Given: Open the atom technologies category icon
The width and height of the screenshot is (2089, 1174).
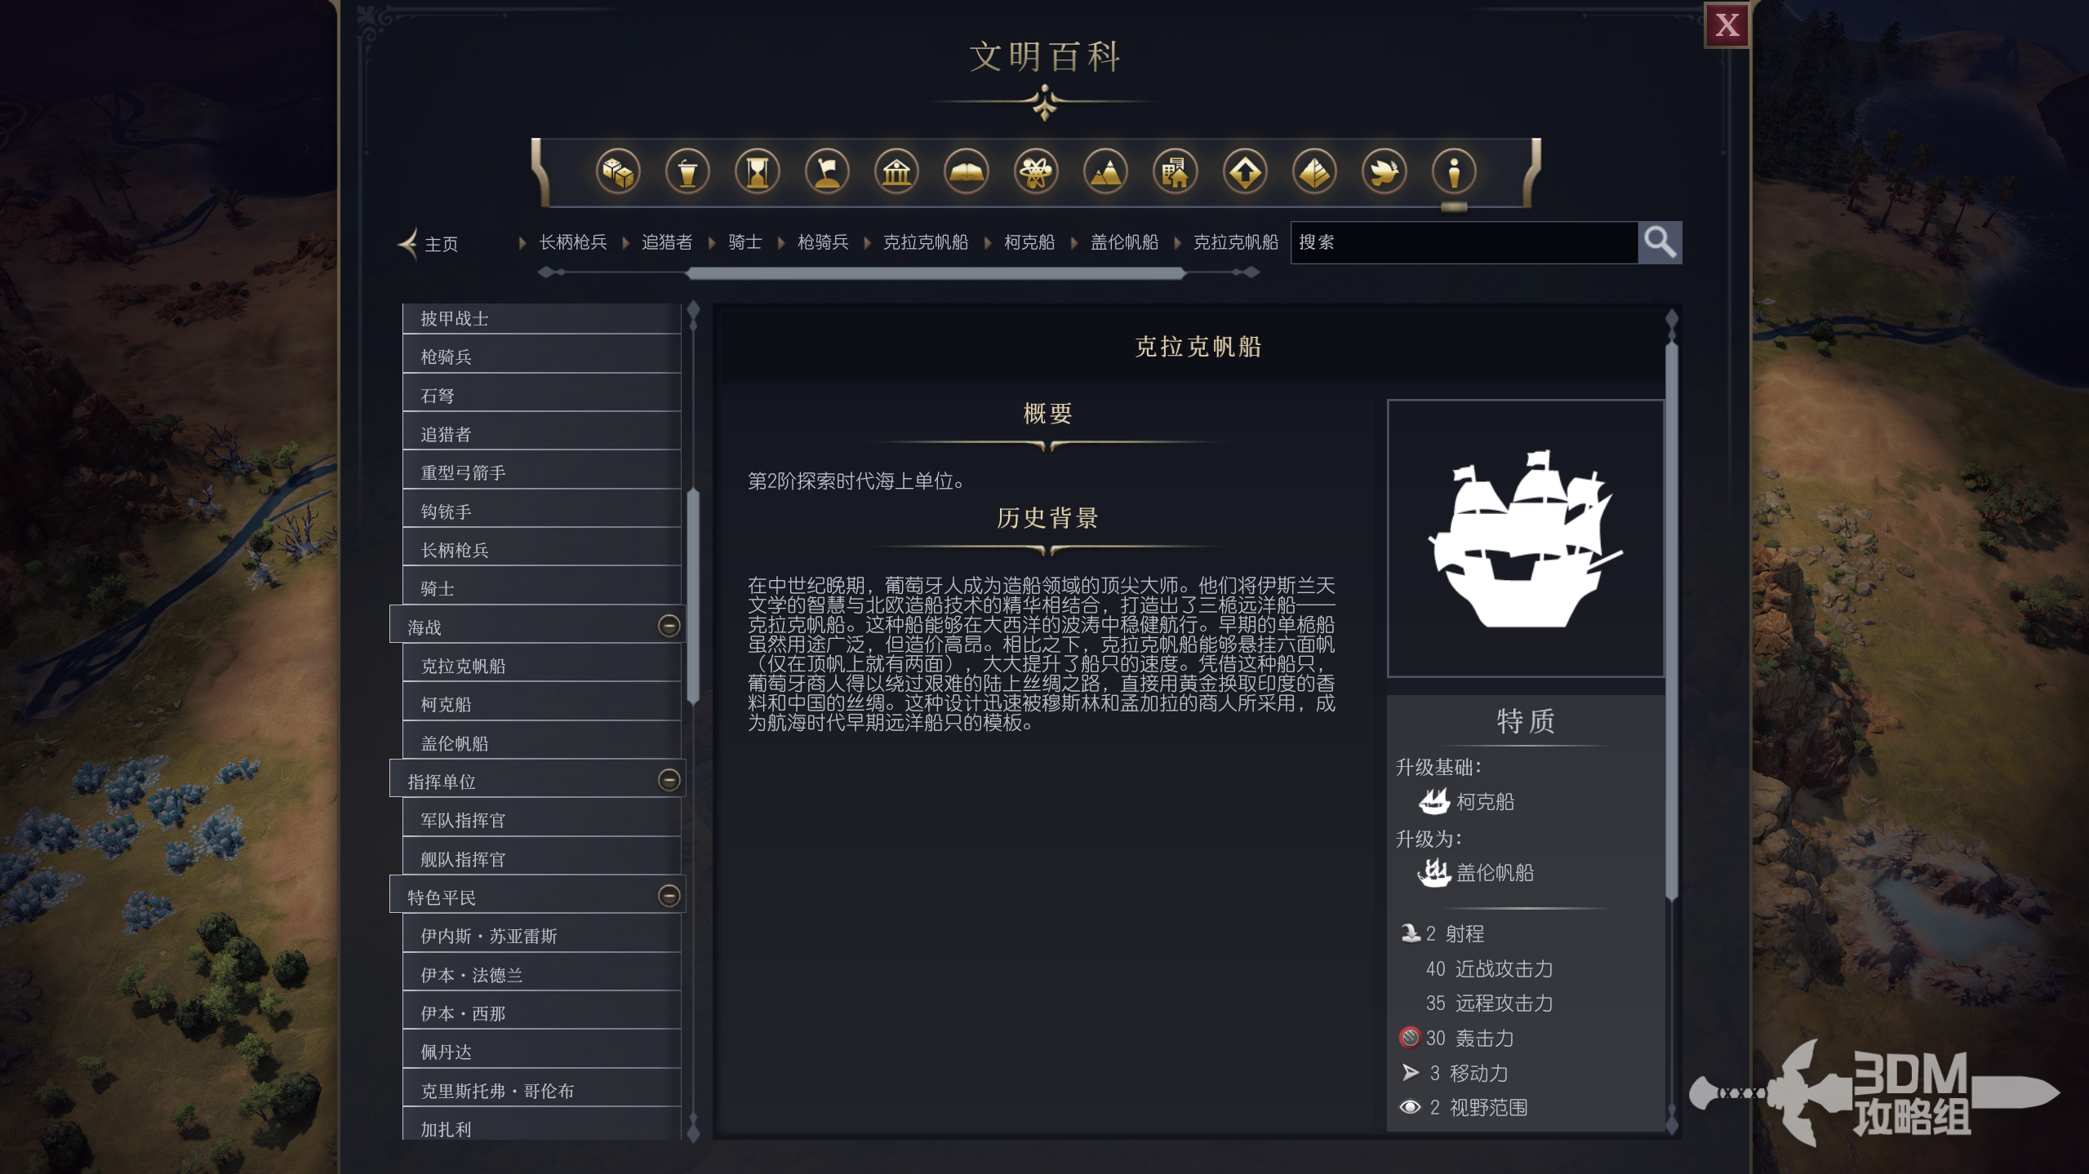Looking at the screenshot, I should (1036, 172).
